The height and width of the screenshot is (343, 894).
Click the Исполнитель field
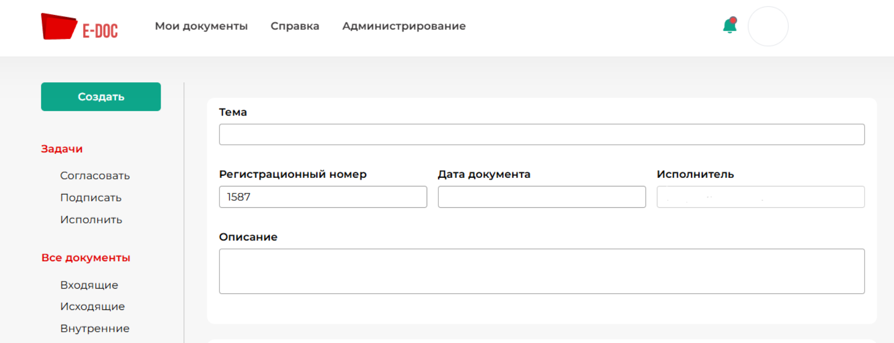point(760,197)
